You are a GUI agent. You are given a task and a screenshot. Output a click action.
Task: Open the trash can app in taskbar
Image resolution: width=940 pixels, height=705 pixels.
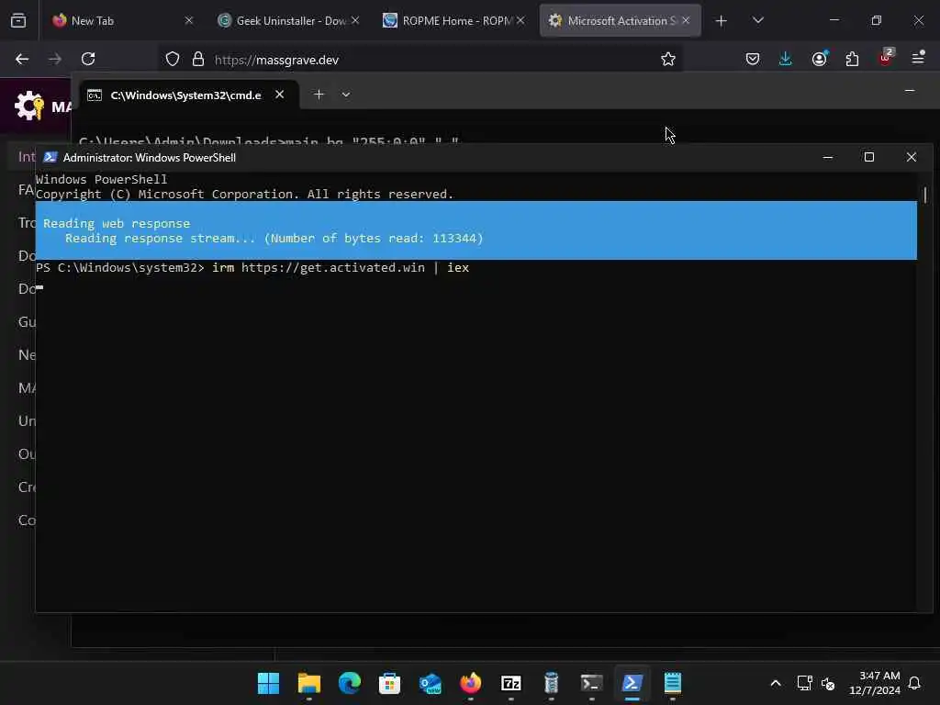tap(552, 683)
